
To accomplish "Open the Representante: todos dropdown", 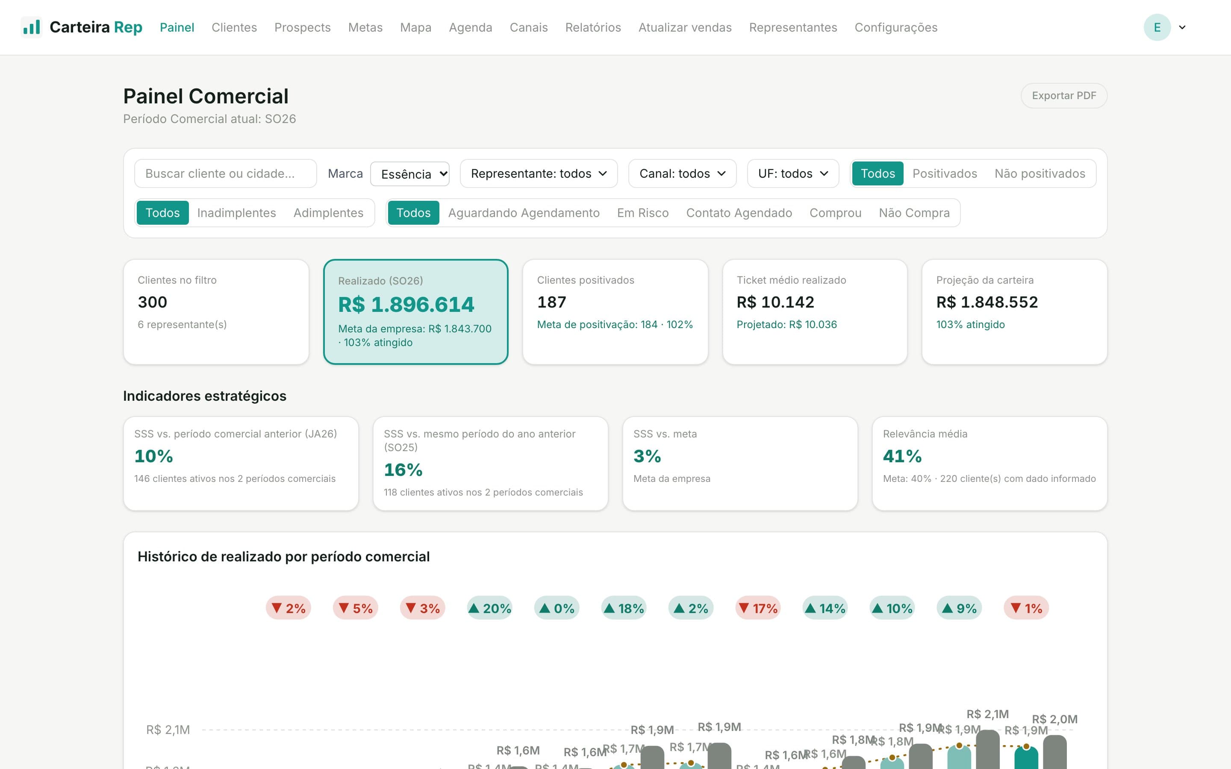I will pyautogui.click(x=539, y=173).
